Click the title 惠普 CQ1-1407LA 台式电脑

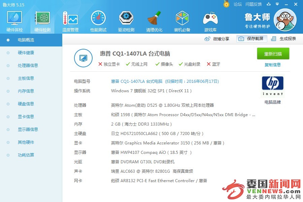[135, 54]
